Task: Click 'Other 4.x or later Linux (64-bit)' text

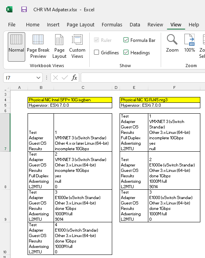Action: (82, 143)
